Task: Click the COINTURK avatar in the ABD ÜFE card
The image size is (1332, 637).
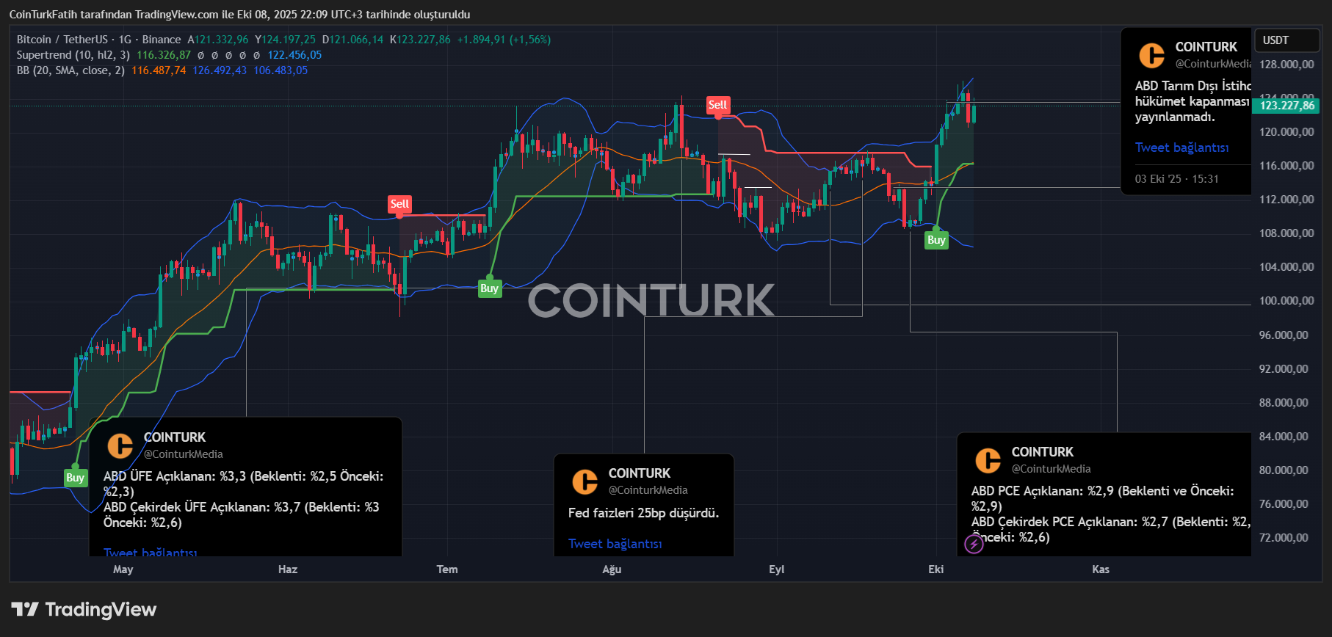Action: coord(120,445)
